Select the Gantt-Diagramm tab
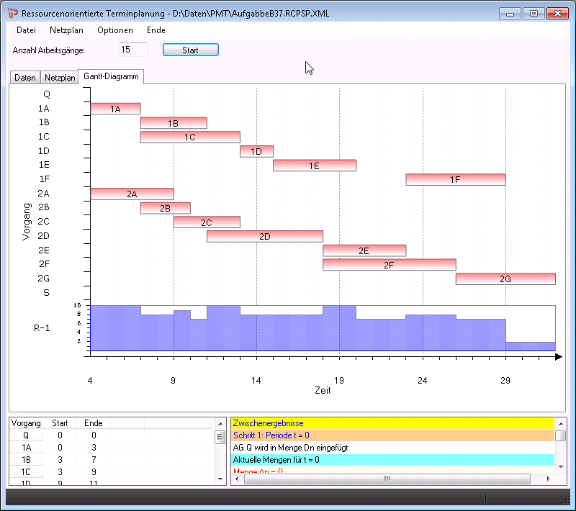The image size is (576, 511). click(x=112, y=76)
